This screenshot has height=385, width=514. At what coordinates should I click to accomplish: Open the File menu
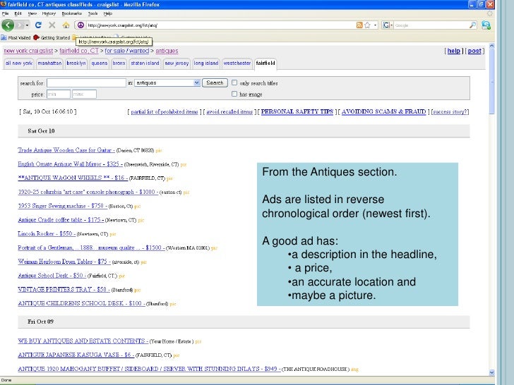click(5, 13)
